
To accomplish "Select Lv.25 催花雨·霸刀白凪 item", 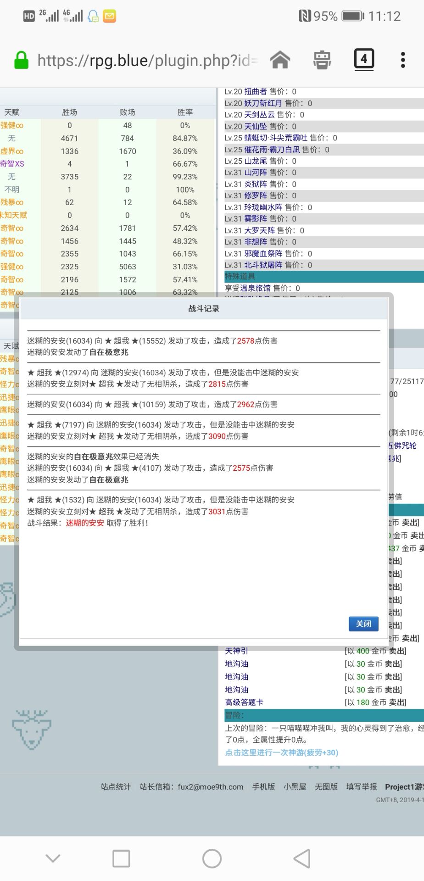I will click(272, 150).
